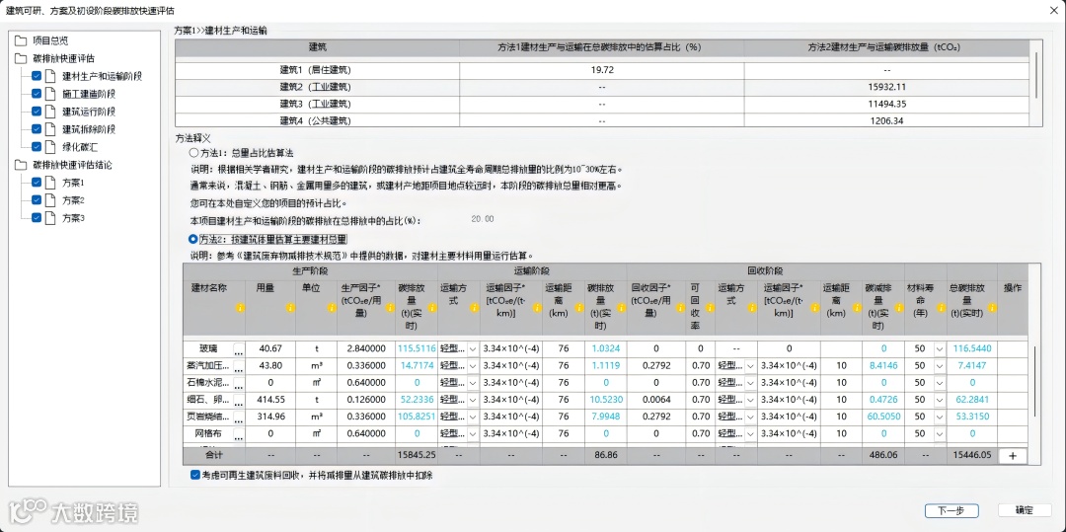Click the 20.00 percentage input field

coord(482,219)
